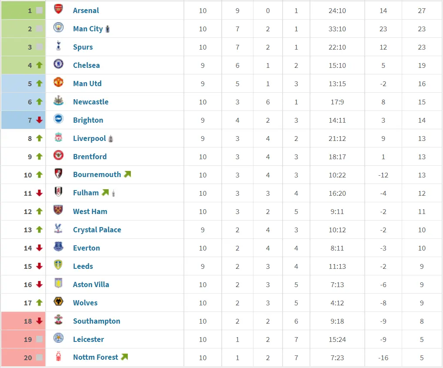Click the Everton club crest
This screenshot has height=368, width=443.
58,247
